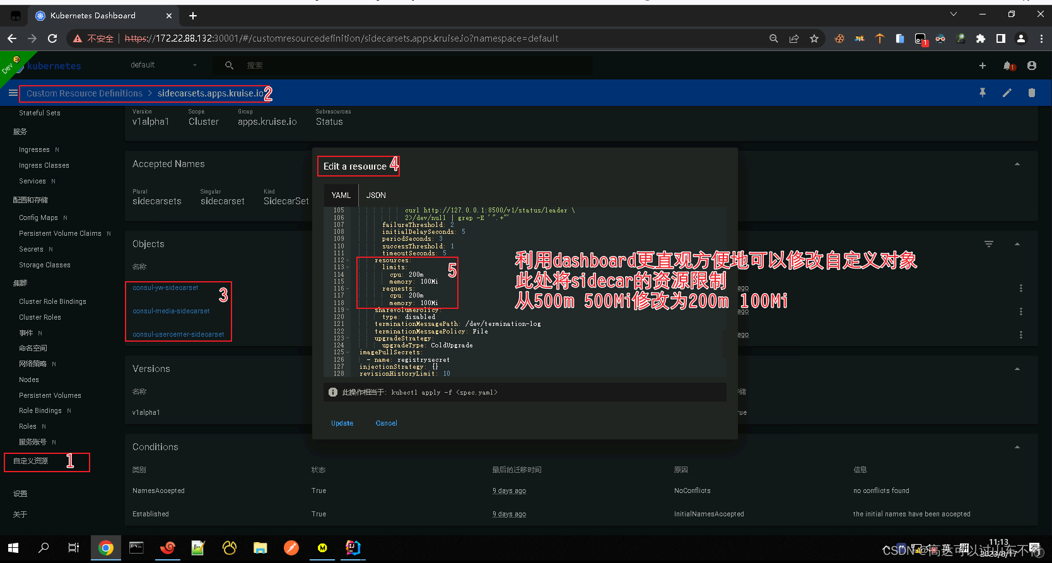Screen dimensions: 1052x563
Task: Click the browser address bar URL
Action: [341, 38]
